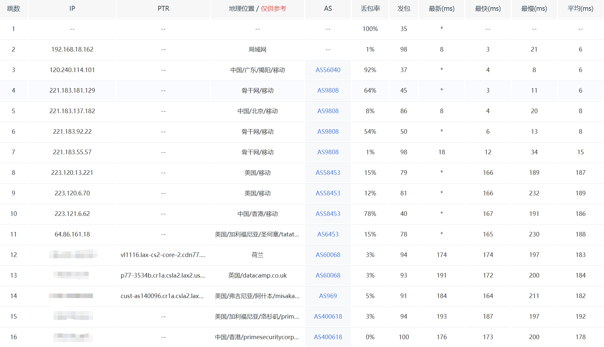The width and height of the screenshot is (604, 347).
Task: Click PTR p77-3534b.cr1a.csla2.lax2
Action: coord(163,275)
